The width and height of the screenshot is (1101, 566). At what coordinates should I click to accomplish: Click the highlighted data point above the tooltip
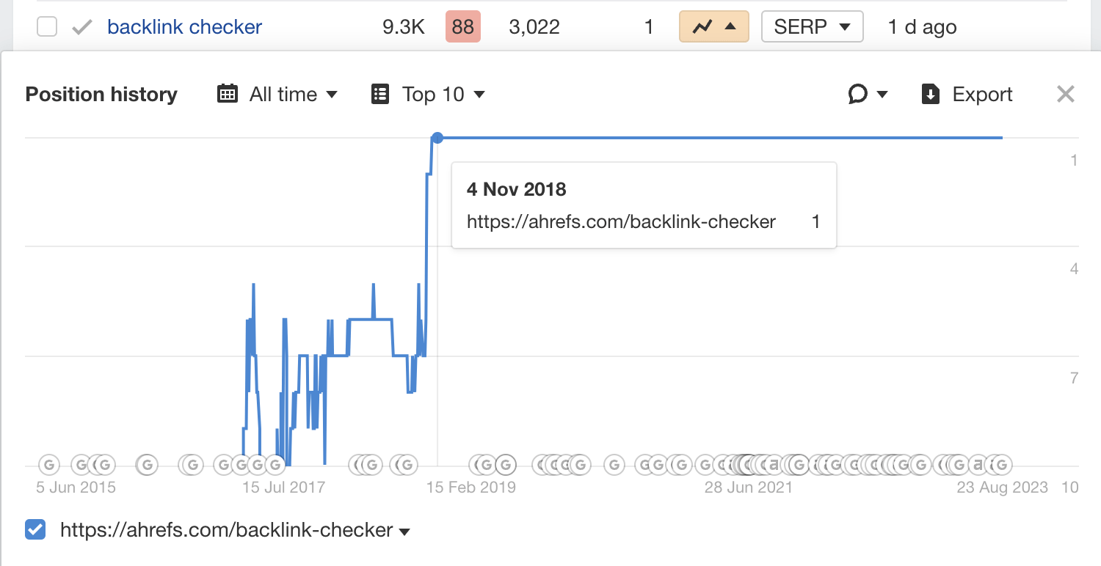(437, 137)
